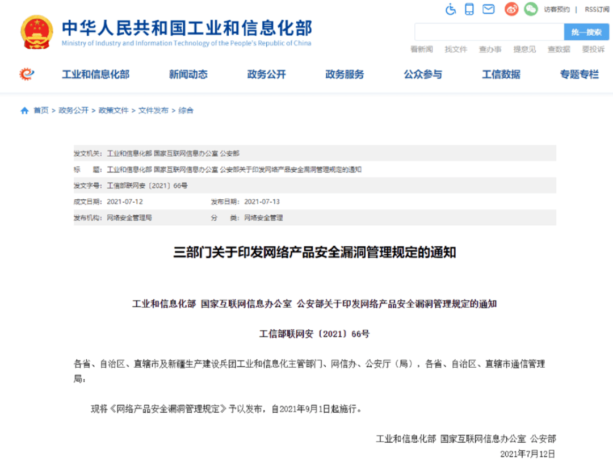Click the 分类 value 网络安全管理
The image size is (613, 466).
[x=263, y=218]
